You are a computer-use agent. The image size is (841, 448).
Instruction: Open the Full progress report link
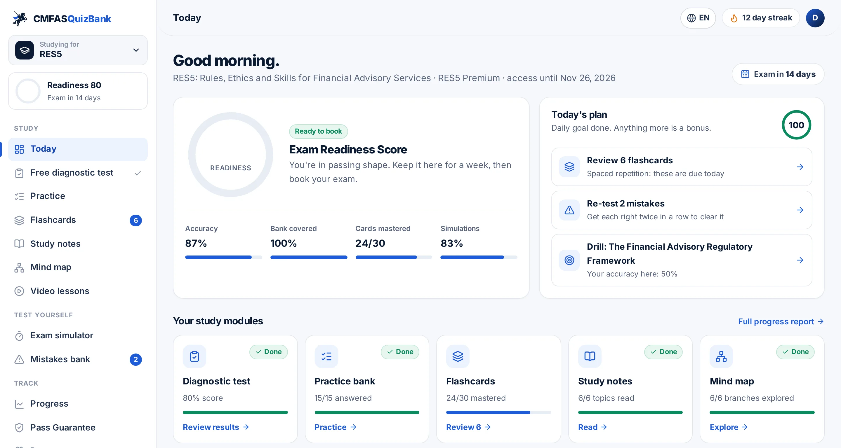(781, 322)
